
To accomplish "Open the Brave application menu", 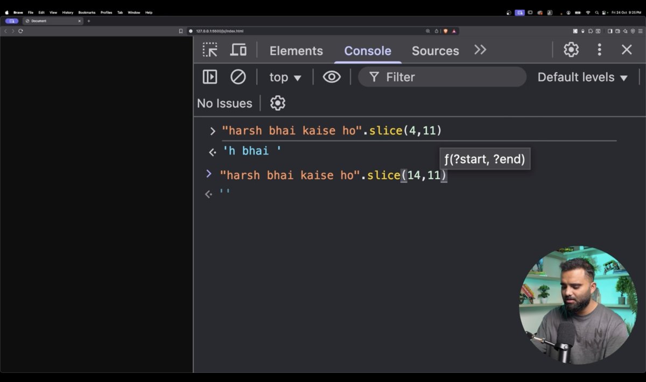I will (x=18, y=12).
